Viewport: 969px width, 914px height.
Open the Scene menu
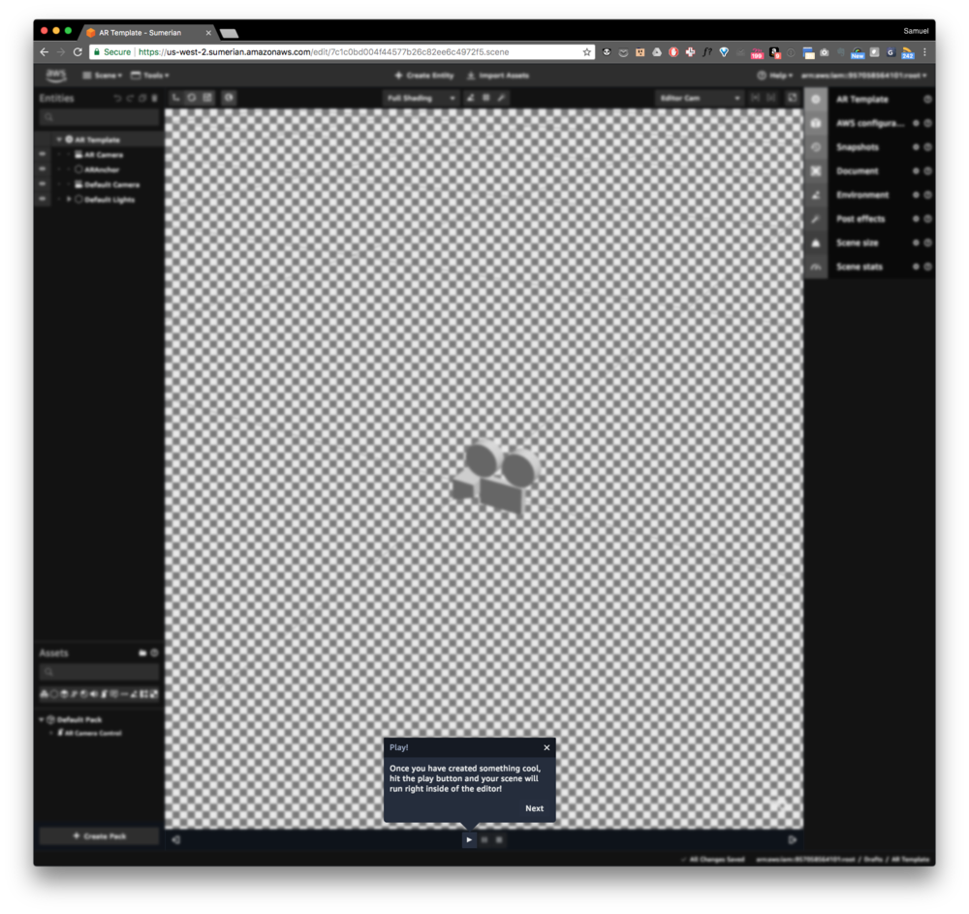click(101, 76)
